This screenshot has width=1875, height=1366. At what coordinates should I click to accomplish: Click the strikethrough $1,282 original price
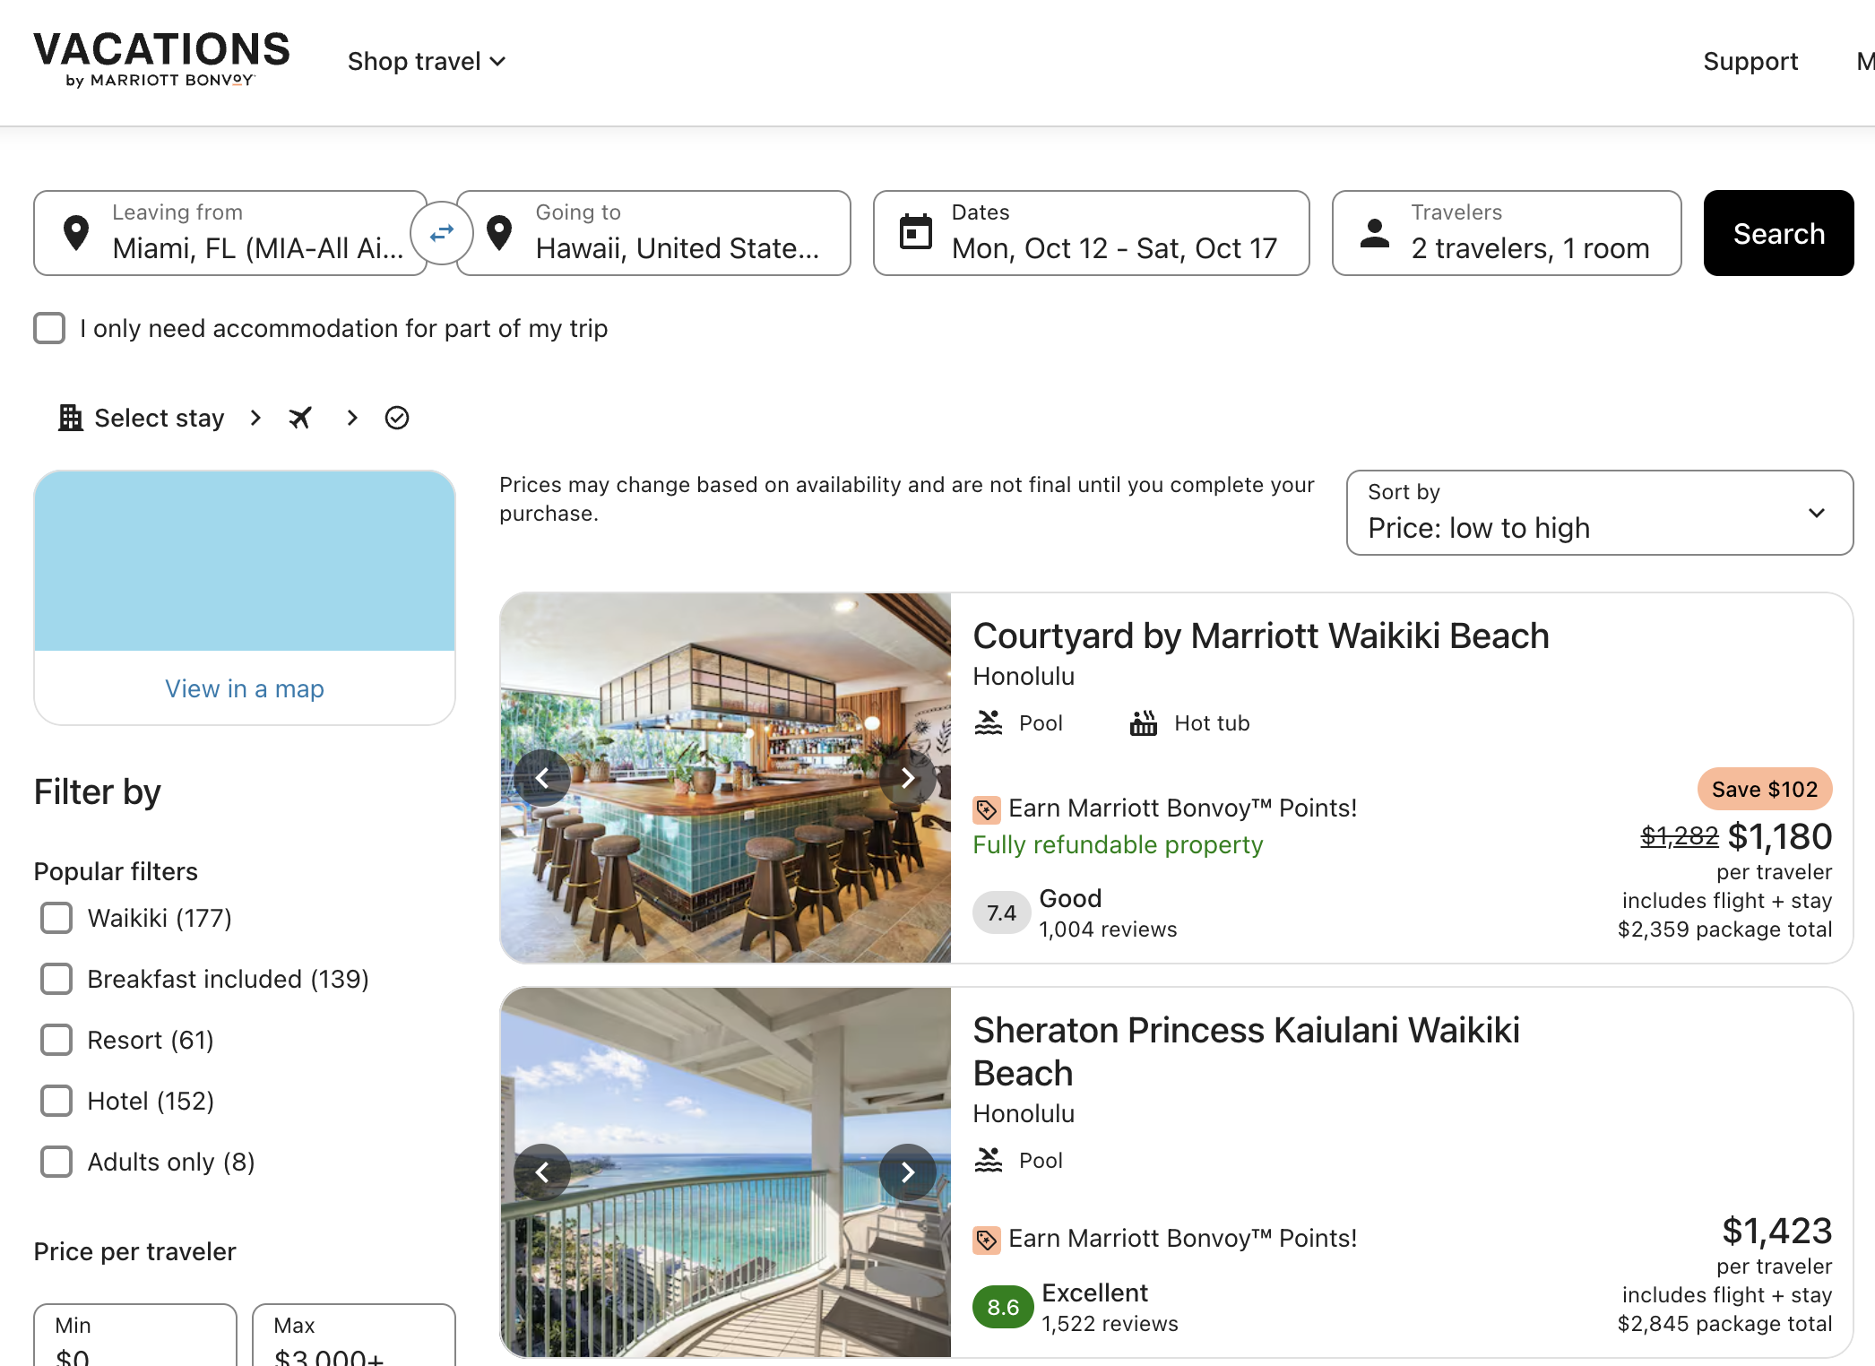coord(1680,836)
